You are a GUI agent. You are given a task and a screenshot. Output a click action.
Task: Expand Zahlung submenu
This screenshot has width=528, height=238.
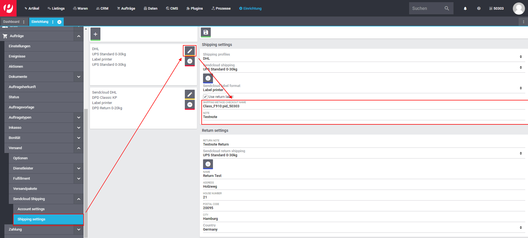(79, 229)
